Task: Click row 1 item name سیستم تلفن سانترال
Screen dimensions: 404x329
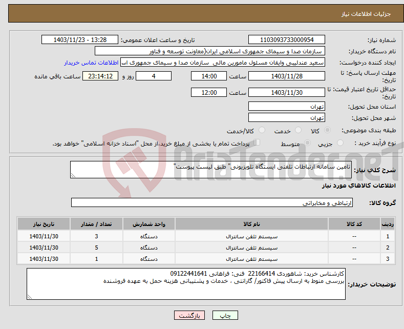Action: tap(251, 236)
